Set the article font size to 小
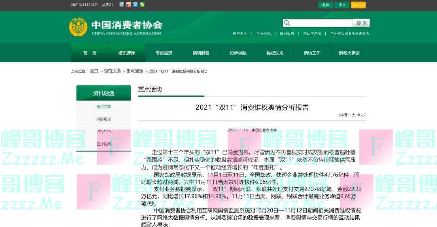The width and height of the screenshot is (437, 227). [363, 115]
